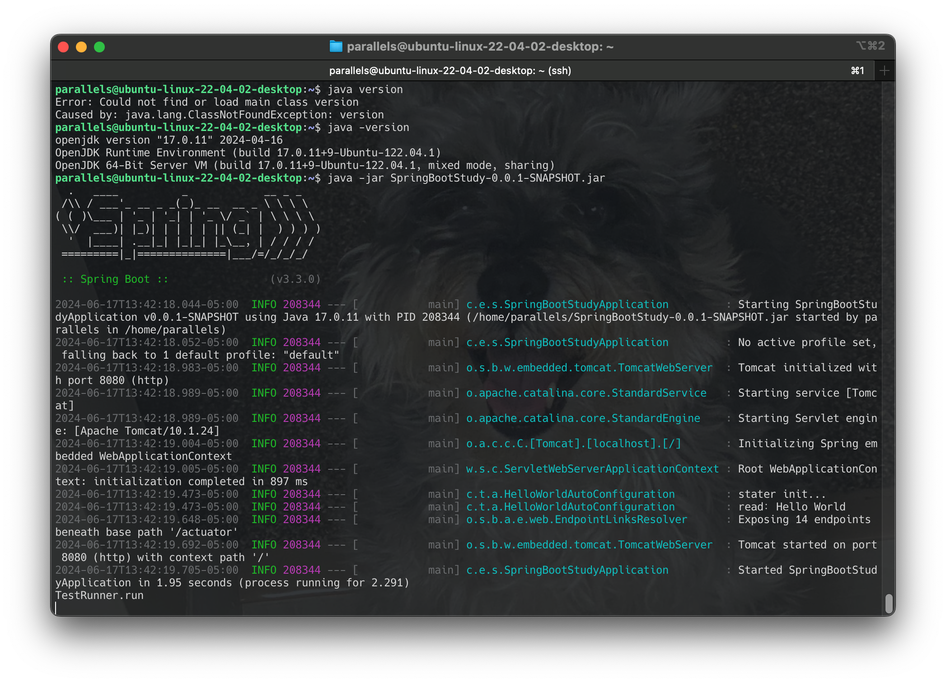Click the "8080 (http) with context path '/'" line

(x=166, y=557)
